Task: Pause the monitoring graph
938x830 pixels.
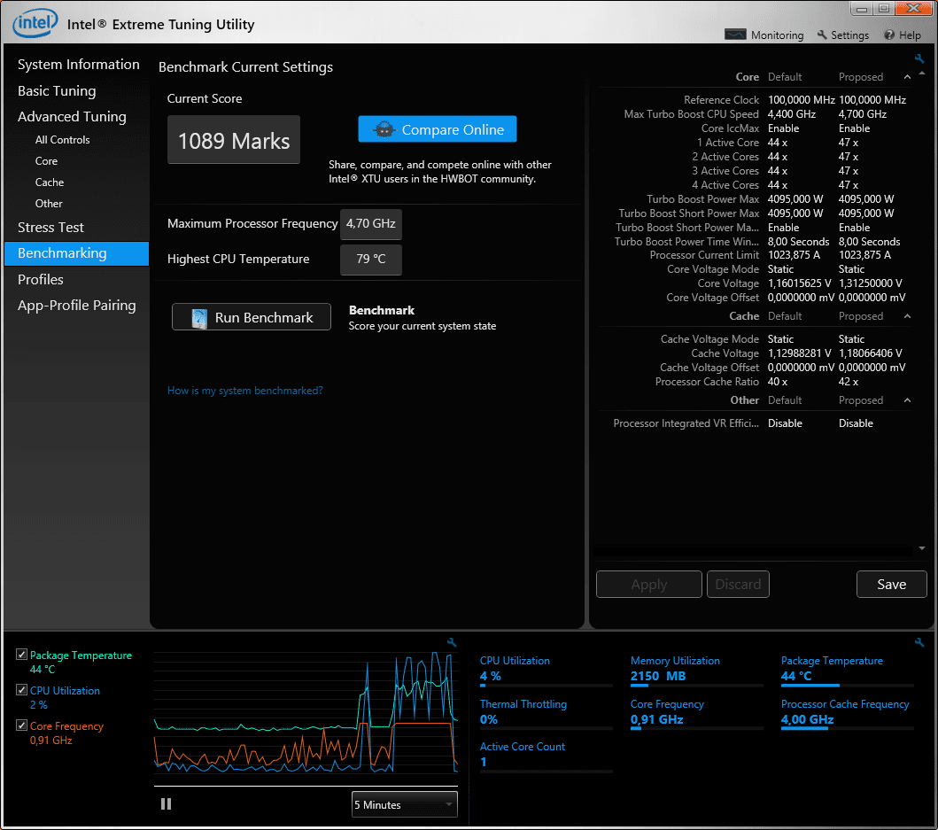Action: click(166, 803)
